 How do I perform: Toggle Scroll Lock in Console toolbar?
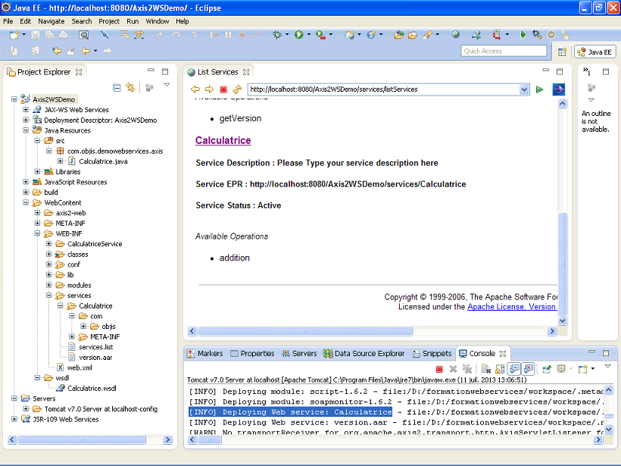[500, 369]
